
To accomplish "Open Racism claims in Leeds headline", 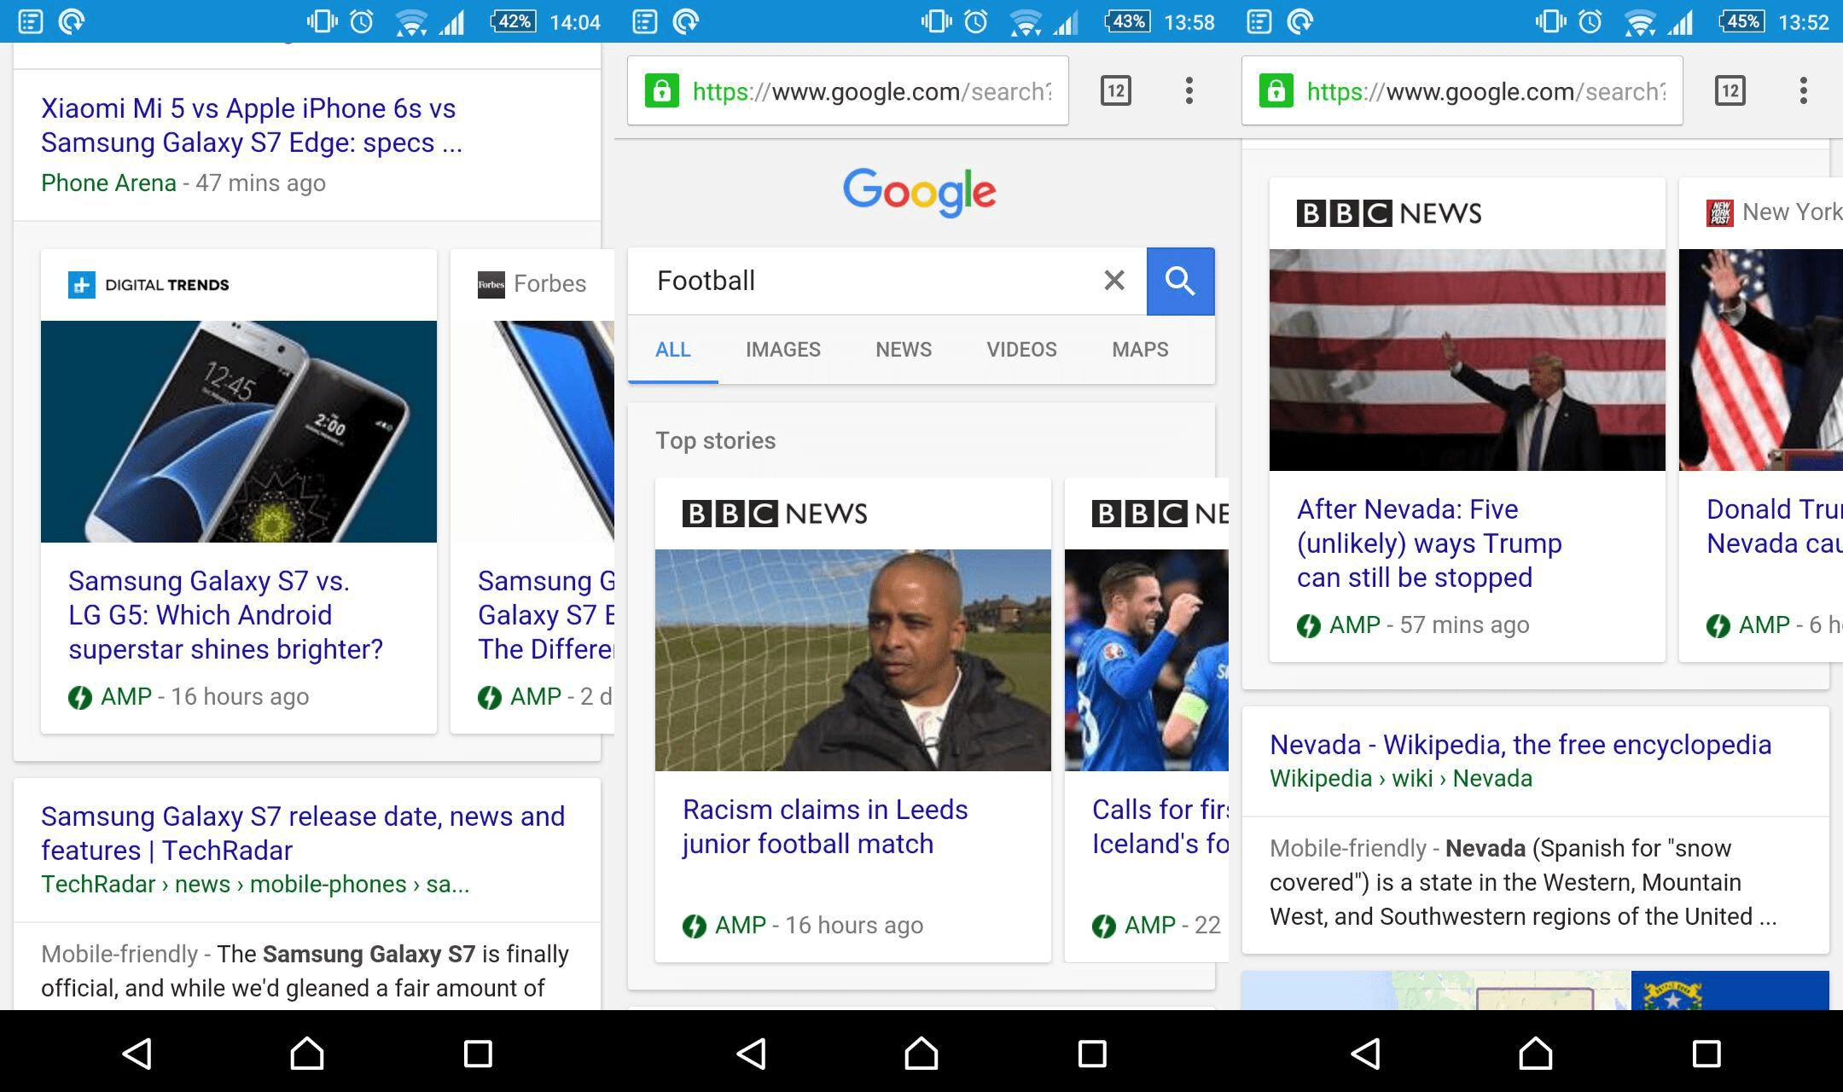I will click(x=825, y=827).
